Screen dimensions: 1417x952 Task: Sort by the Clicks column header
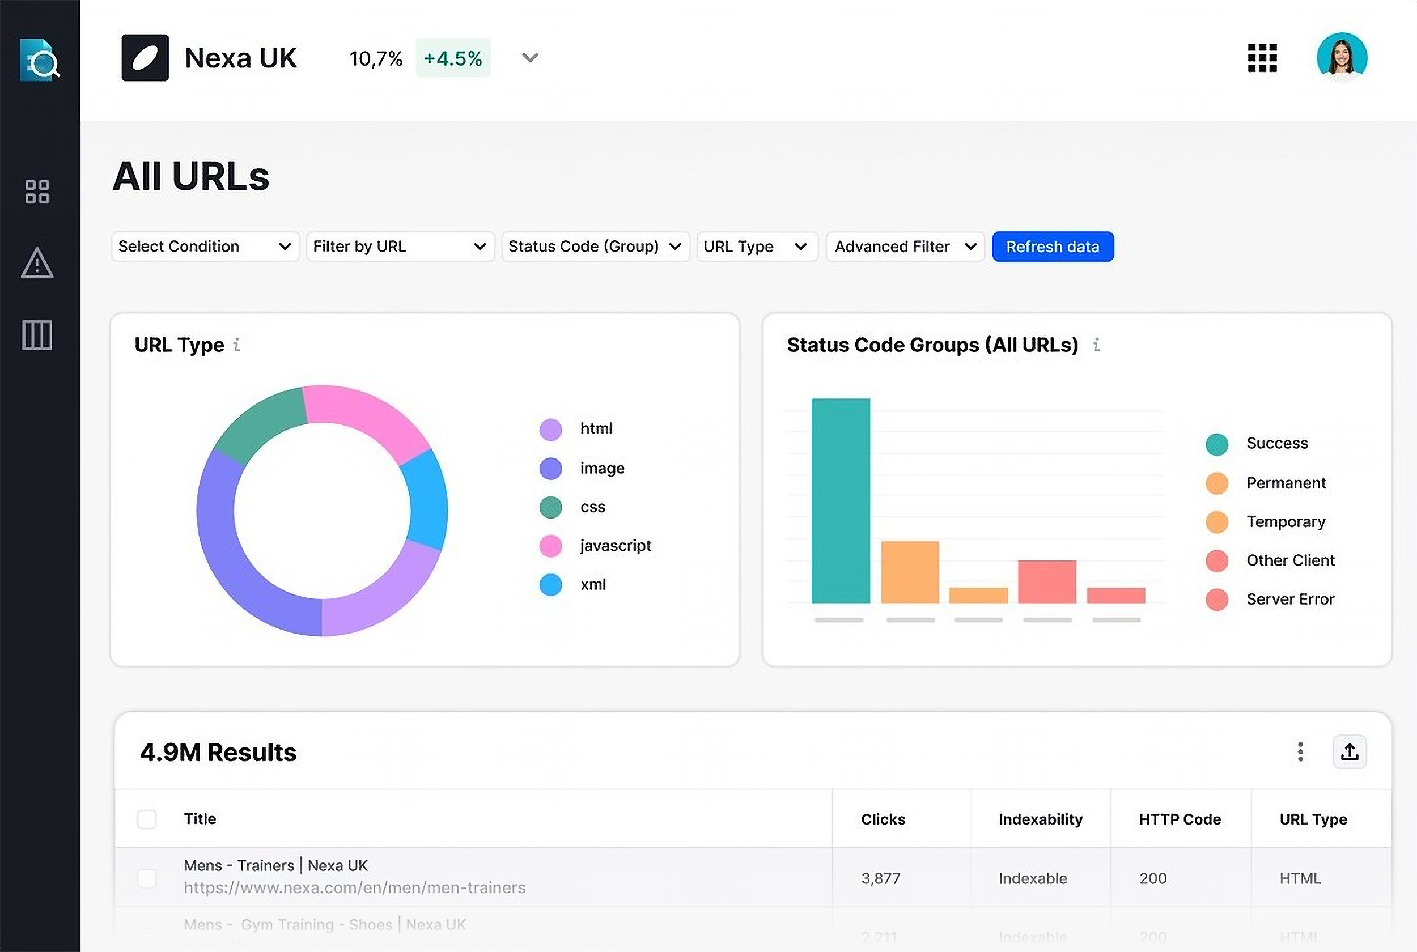(883, 819)
